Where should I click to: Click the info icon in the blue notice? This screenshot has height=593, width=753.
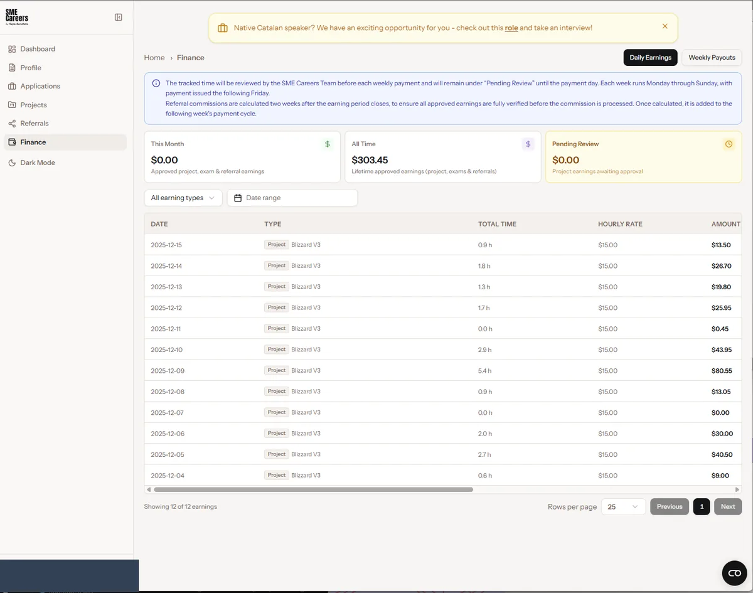tap(156, 83)
